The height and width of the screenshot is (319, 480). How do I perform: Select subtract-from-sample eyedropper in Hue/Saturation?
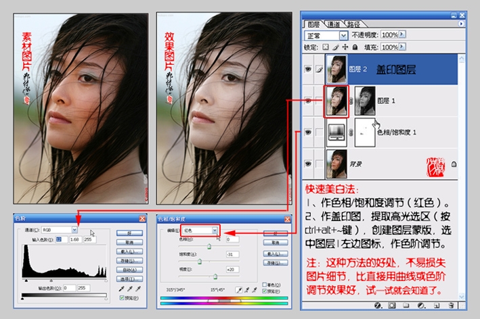(255, 290)
